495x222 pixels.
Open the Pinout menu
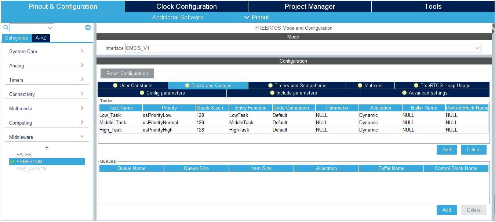click(256, 17)
